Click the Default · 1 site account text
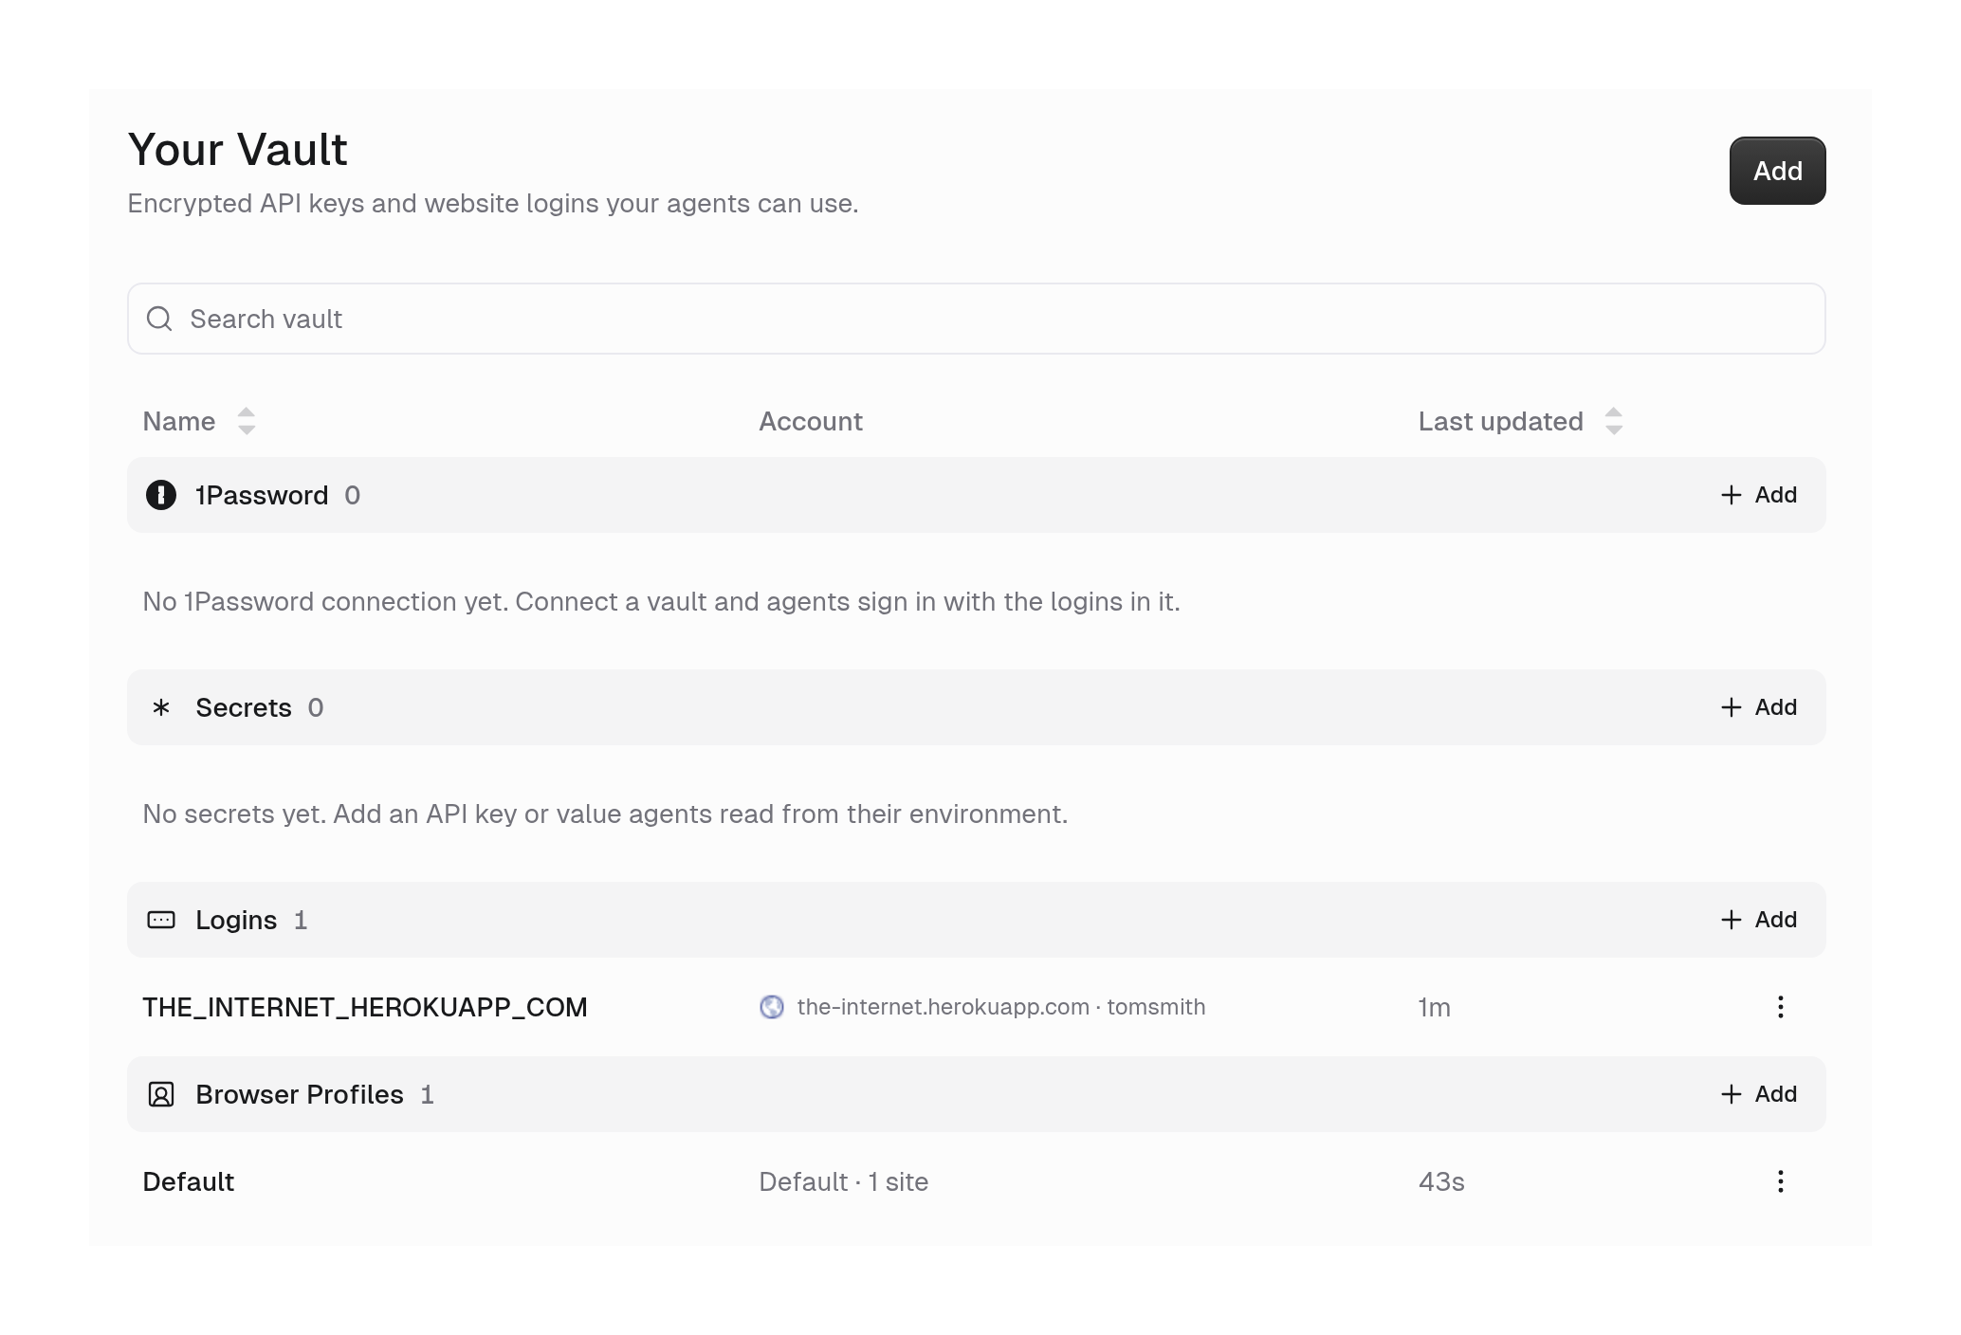This screenshot has height=1335, width=1961. 843,1181
